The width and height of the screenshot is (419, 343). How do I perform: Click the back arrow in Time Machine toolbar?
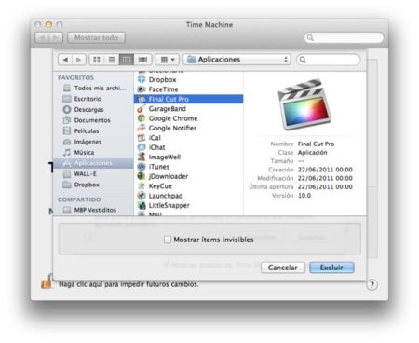coord(42,37)
